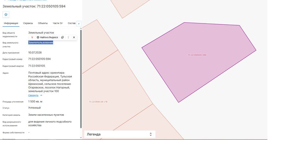Click the cadastral quarter value 71:22:050105
Image resolution: width=294 pixels, height=167 pixels.
tap(36, 66)
